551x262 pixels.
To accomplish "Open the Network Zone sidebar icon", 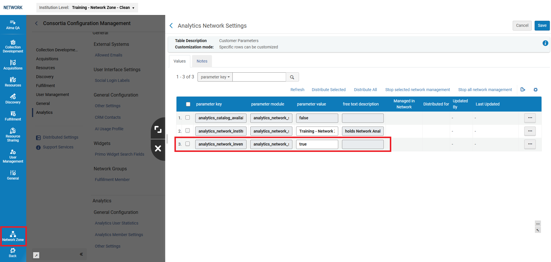I will coord(13,236).
